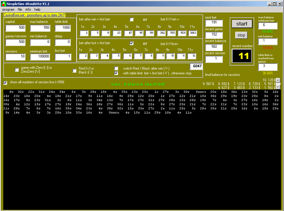Toggle the Red or Black checkbox
Viewport: 284px width, 211px height.
tap(75, 71)
